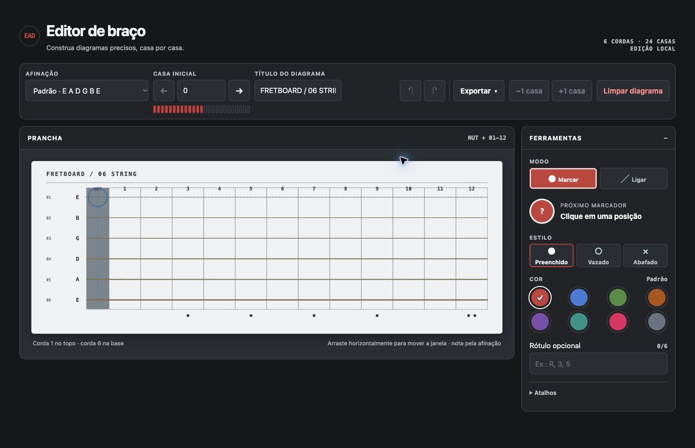Click the fret position bar under Casa inicial
The image size is (695, 448).
(201, 109)
